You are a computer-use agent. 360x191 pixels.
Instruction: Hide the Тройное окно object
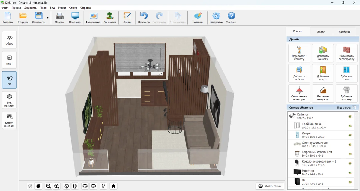click(x=350, y=126)
